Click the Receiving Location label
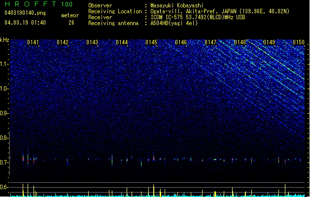Viewport: 310px width, 197px height. [x=115, y=11]
